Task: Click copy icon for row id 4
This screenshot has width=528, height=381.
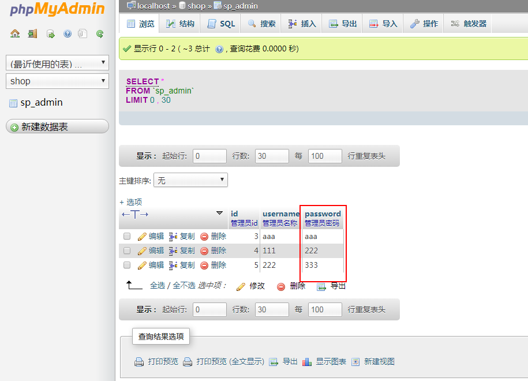Action: [173, 251]
